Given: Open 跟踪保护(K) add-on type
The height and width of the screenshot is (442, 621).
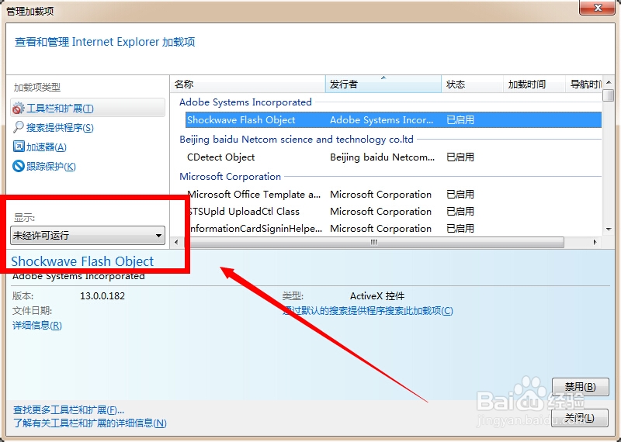Looking at the screenshot, I should [x=50, y=166].
